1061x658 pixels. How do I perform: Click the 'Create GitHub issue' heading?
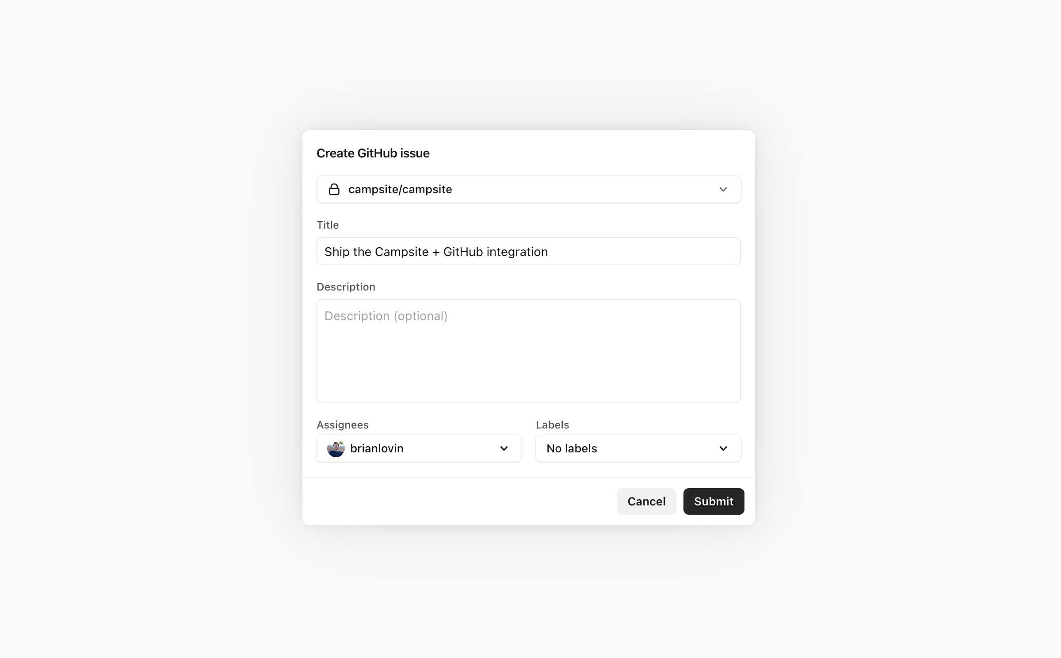point(373,153)
